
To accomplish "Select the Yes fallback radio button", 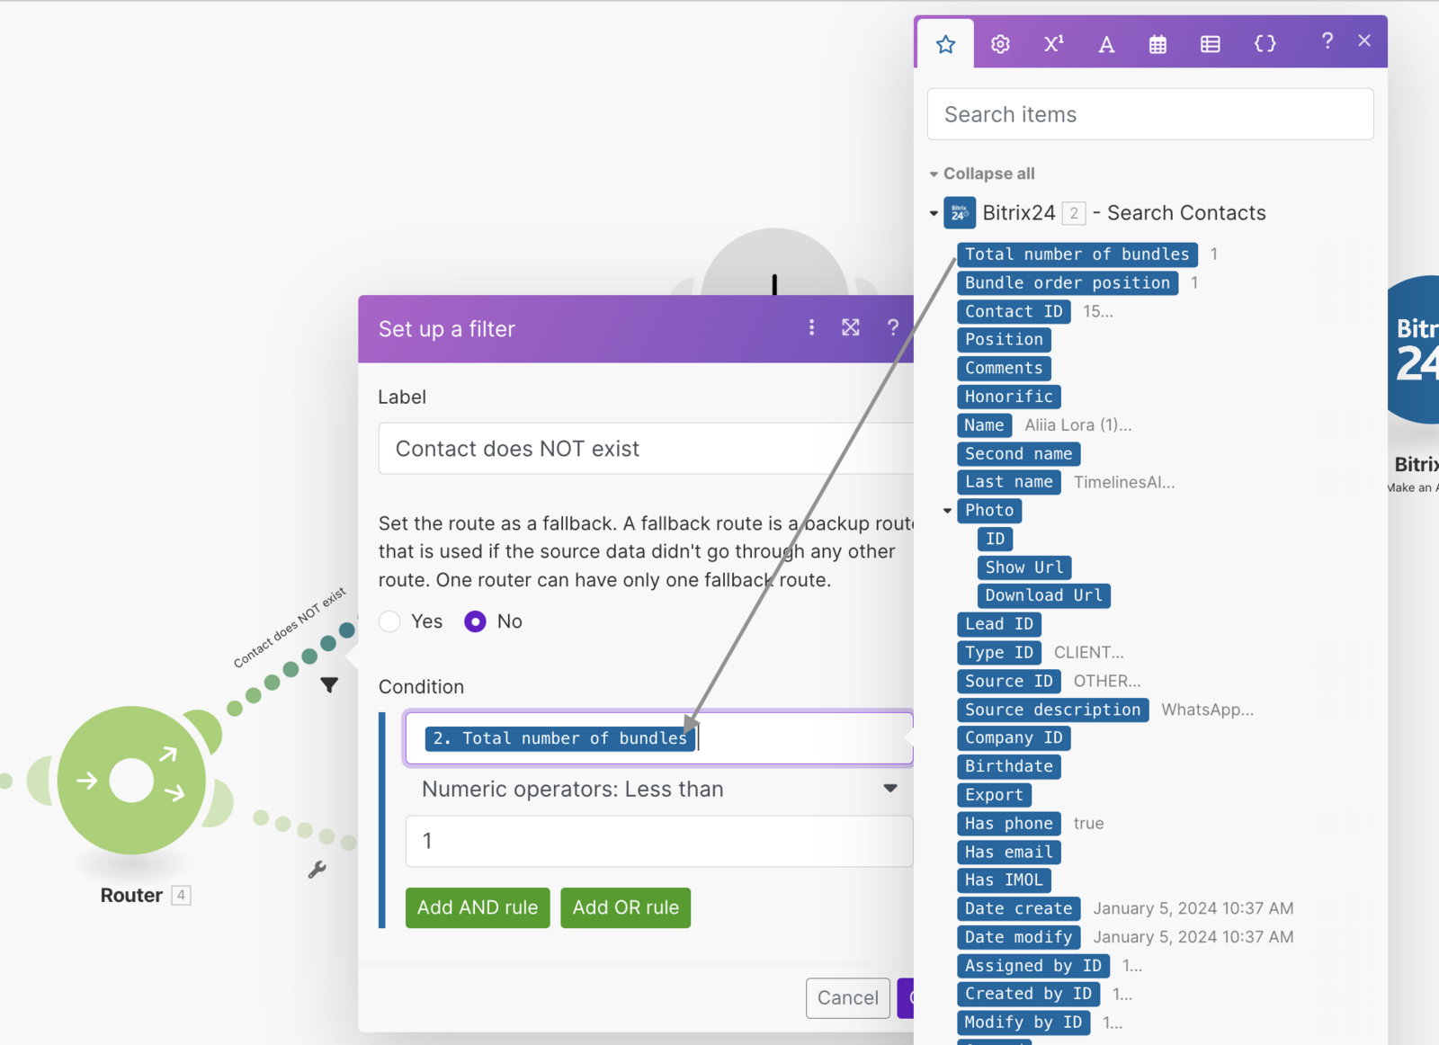I will pyautogui.click(x=389, y=621).
